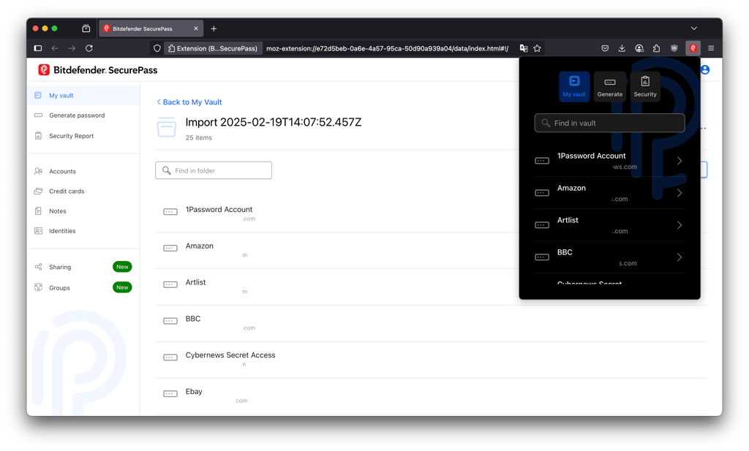Screen dimensions: 749x451
Task: Select Amazon item in popup list
Action: click(x=609, y=193)
